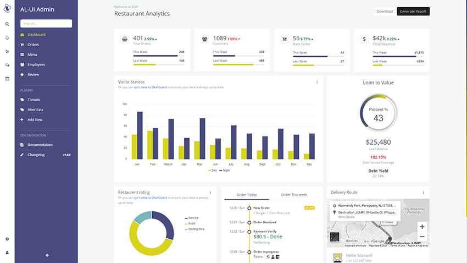The width and height of the screenshot is (467, 263).
Task: Click the sidebar Search input field
Action: (46, 24)
